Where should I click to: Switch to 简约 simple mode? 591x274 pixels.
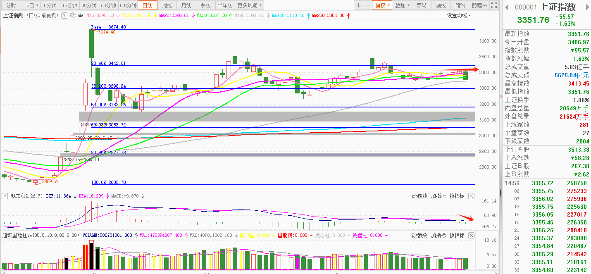(460, 5)
